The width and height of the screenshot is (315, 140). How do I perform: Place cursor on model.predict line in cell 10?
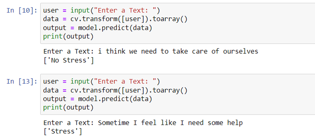(98, 28)
